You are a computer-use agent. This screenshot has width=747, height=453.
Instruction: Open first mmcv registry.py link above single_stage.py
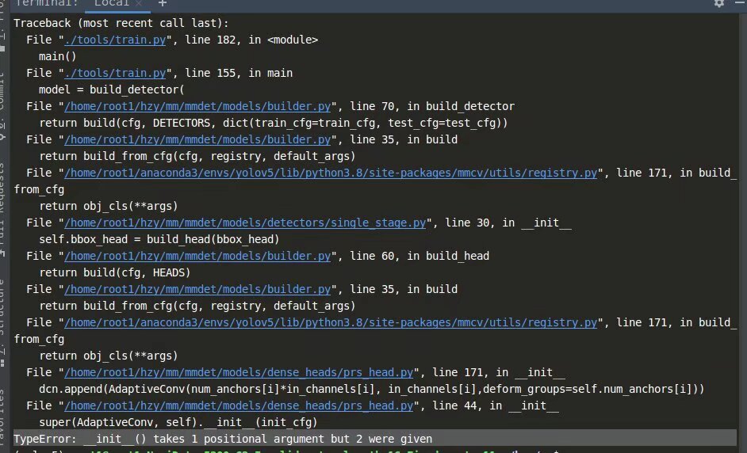tap(331, 173)
